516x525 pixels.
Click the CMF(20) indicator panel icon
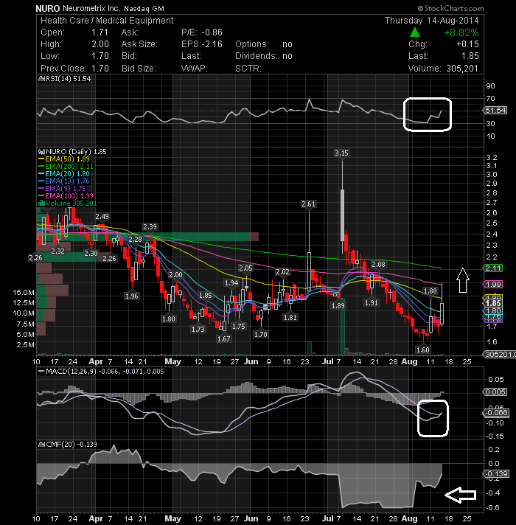[42, 445]
